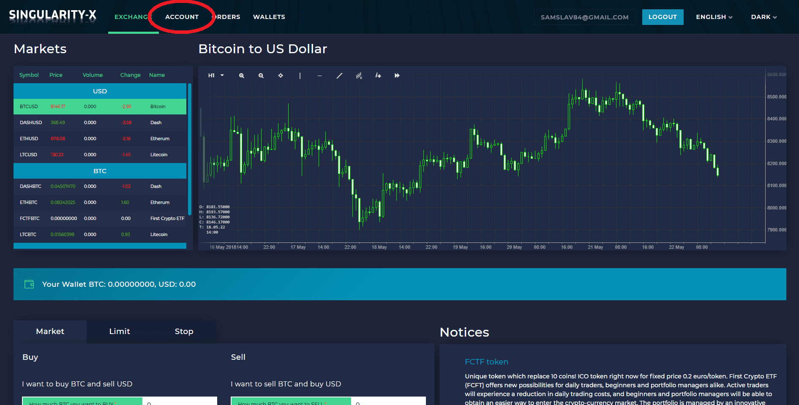Open the English language dropdown
The height and width of the screenshot is (405, 799).
pos(714,17)
